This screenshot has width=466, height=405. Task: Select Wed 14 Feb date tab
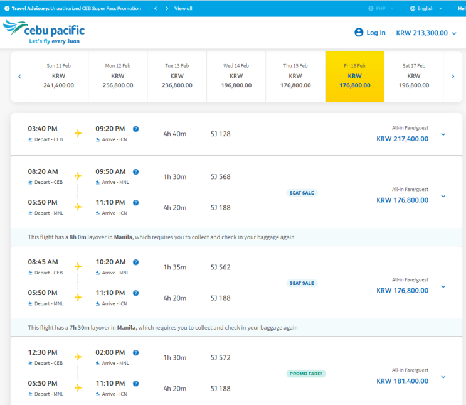[236, 77]
